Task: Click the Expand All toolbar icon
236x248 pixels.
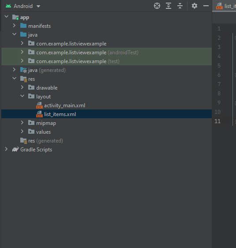Action: [x=169, y=6]
